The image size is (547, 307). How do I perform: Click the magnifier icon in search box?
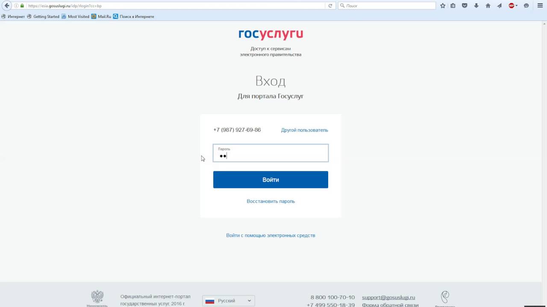pyautogui.click(x=342, y=6)
